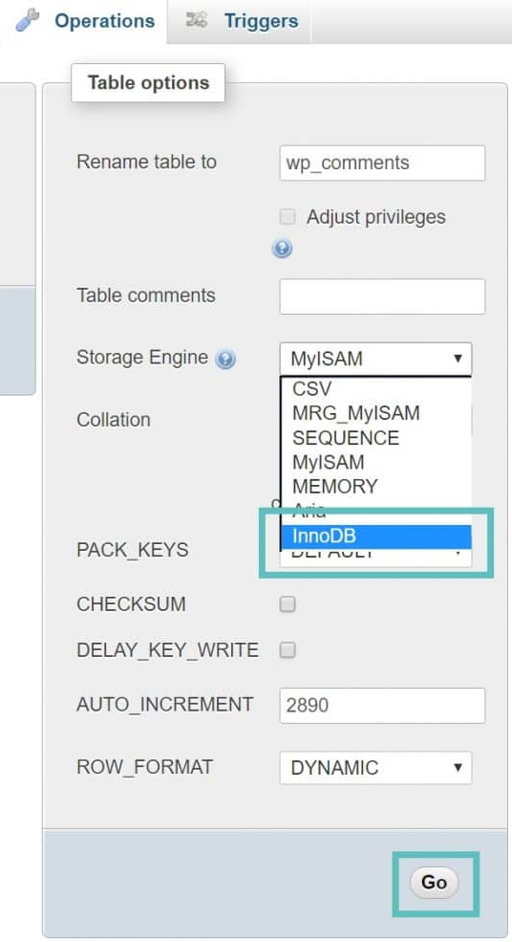Viewport: 512px width, 942px height.
Task: Click the Triggers tab icon
Action: coord(196,20)
